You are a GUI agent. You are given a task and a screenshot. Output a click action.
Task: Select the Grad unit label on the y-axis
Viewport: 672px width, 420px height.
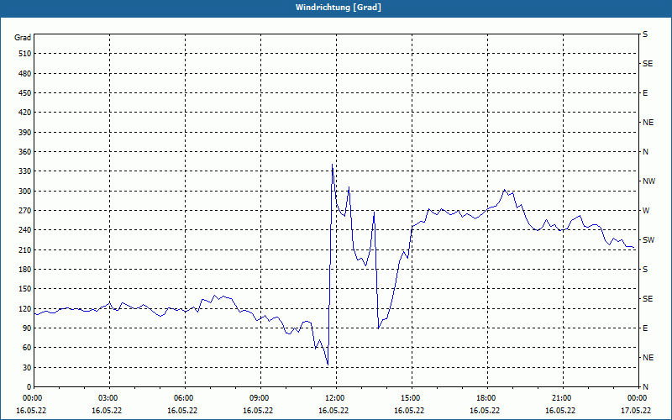click(23, 38)
